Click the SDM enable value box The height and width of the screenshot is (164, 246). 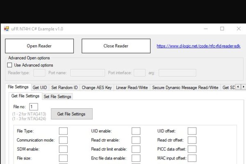point(64,149)
